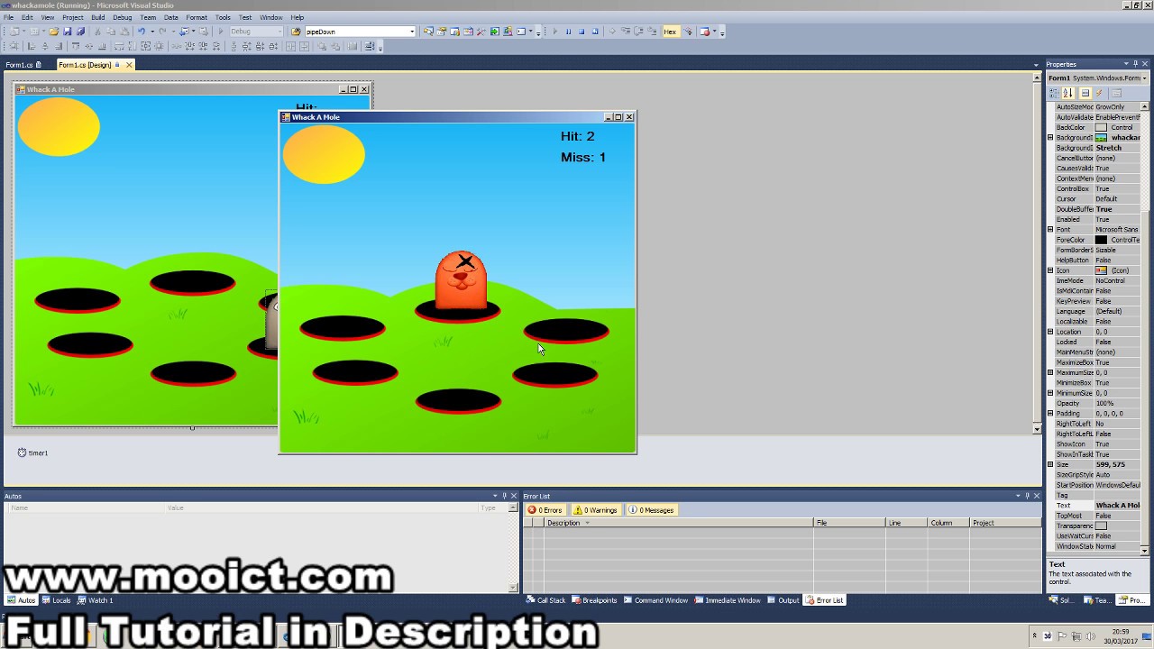Viewport: 1154px width, 649px height.
Task: Click the Undo icon on the standard toolbar
Action: tap(142, 32)
